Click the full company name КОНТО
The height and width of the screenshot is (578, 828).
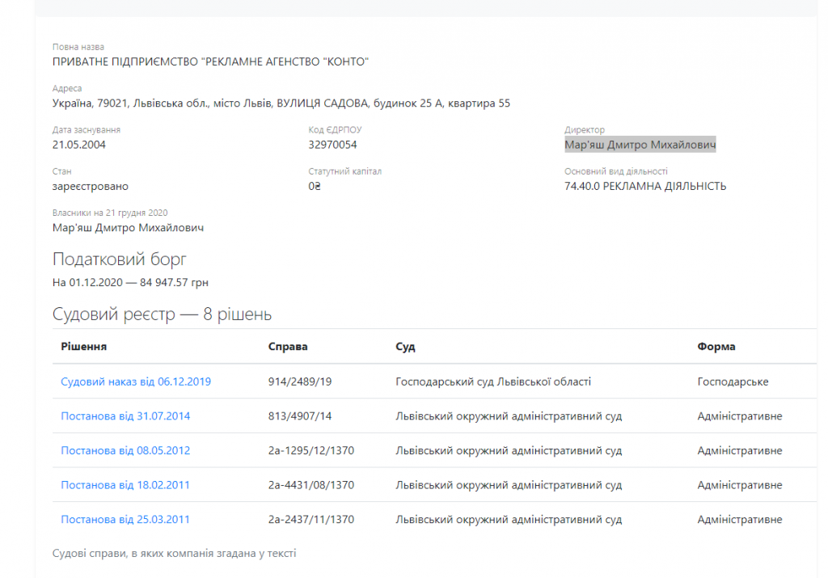(210, 62)
